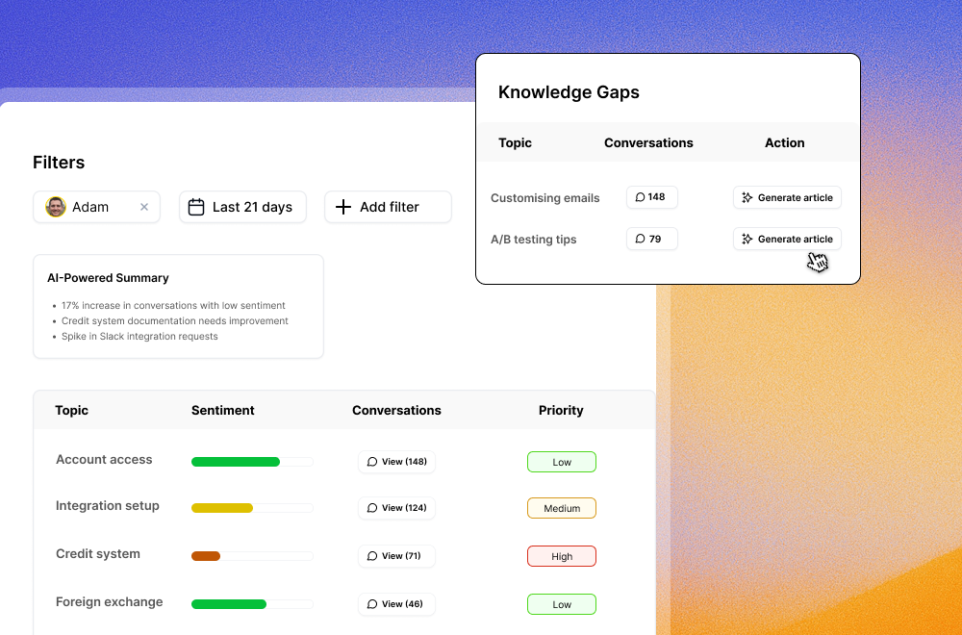Click chat bubble icon next to 148 in Knowledge Gaps
This screenshot has height=635, width=962.
[640, 197]
